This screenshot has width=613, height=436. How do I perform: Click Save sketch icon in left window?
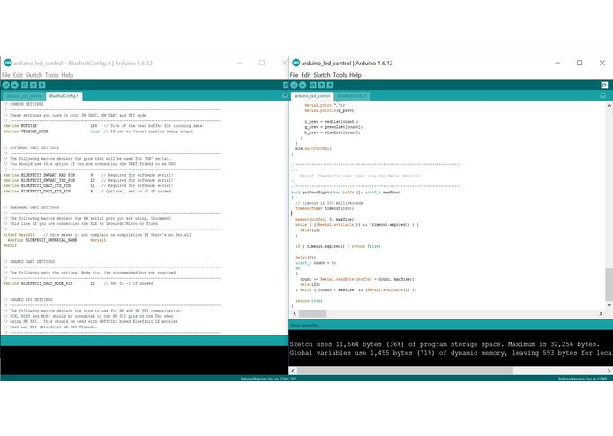41,86
